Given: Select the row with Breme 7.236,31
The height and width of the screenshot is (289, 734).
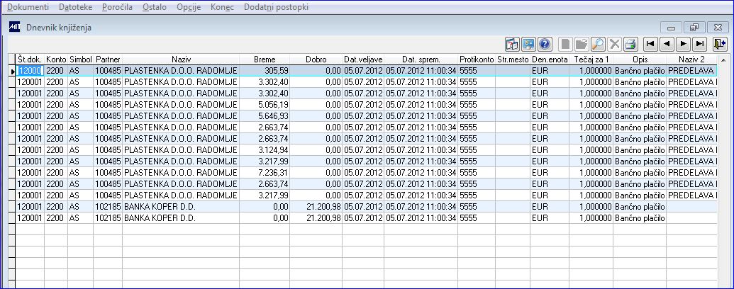Looking at the screenshot, I should [x=366, y=172].
